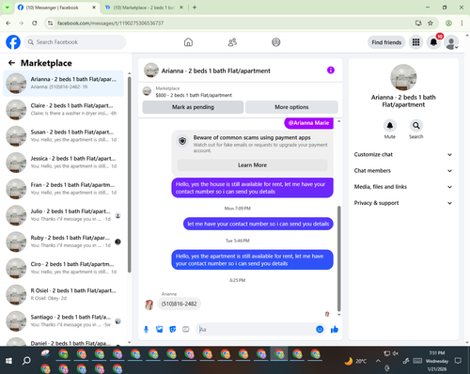Open the account profile avatar menu
This screenshot has width=470, height=374.
451,42
